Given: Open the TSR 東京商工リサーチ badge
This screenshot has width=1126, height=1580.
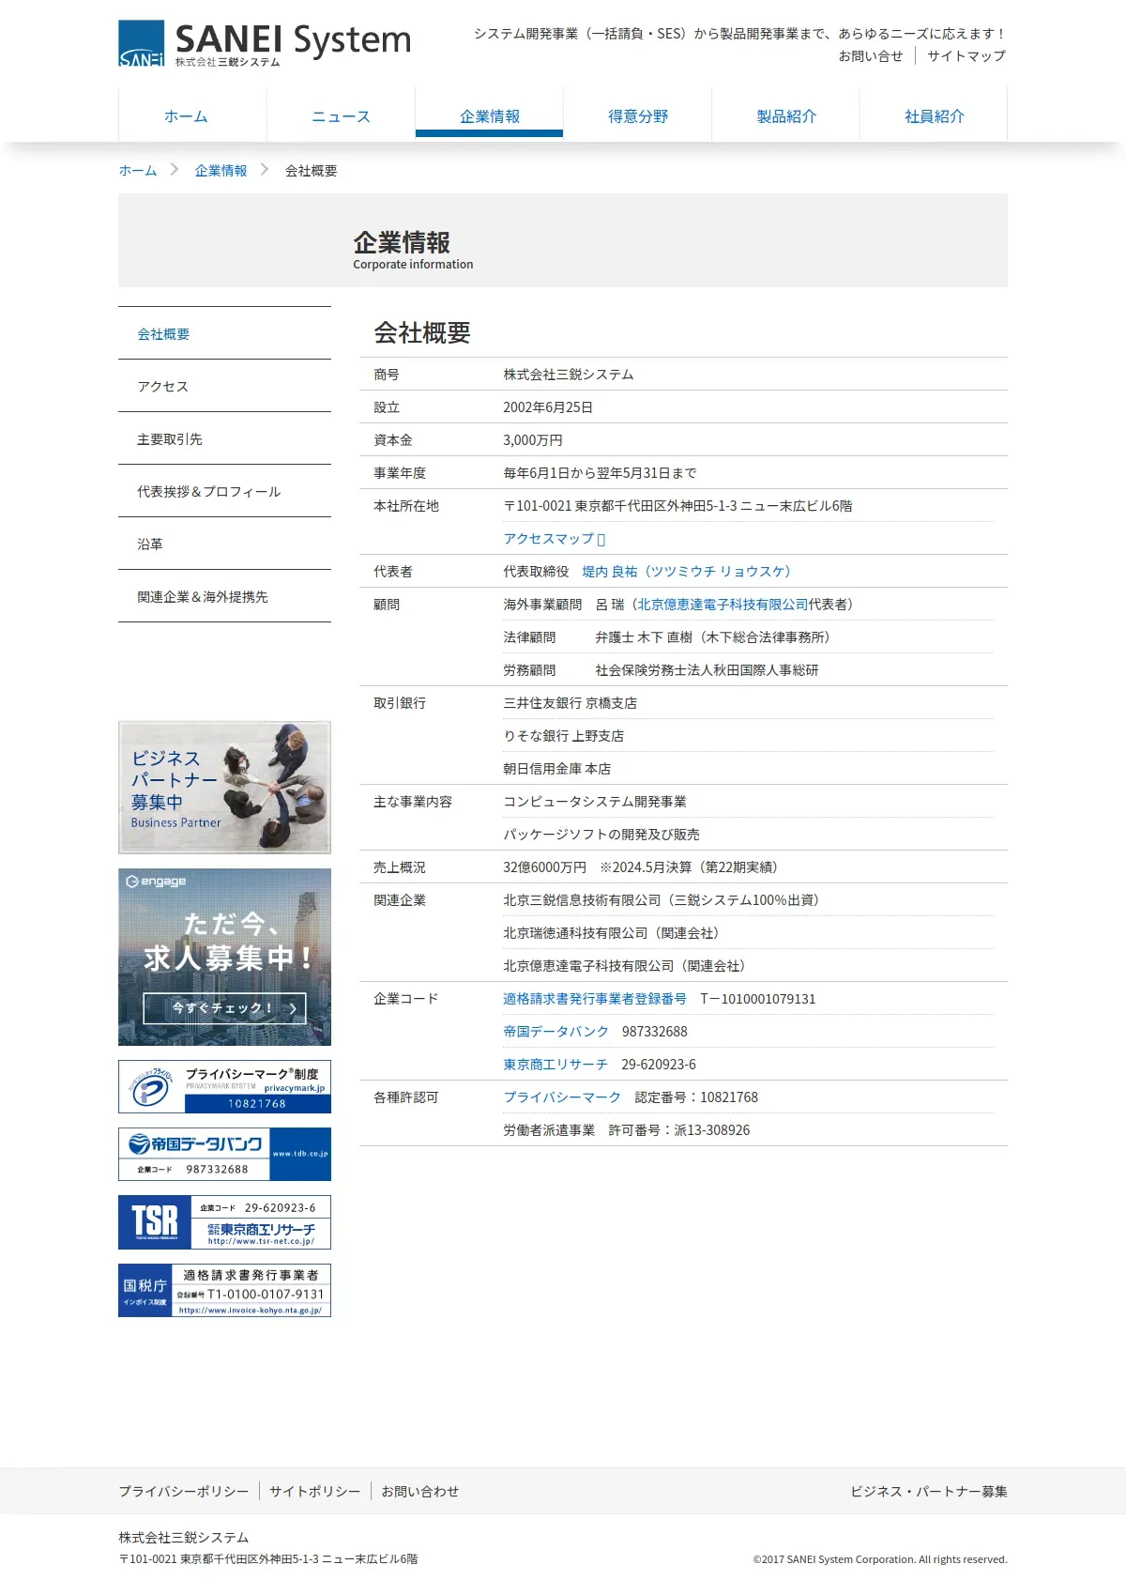Looking at the screenshot, I should pyautogui.click(x=224, y=1221).
